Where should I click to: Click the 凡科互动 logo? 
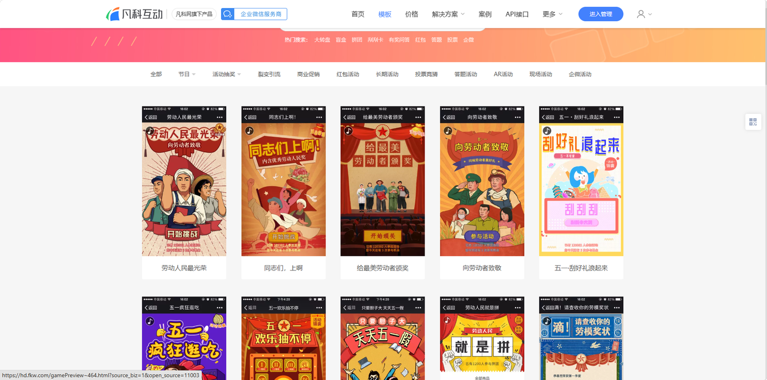(134, 14)
